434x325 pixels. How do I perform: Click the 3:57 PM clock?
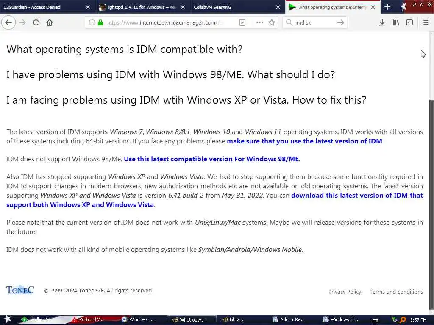pos(418,320)
